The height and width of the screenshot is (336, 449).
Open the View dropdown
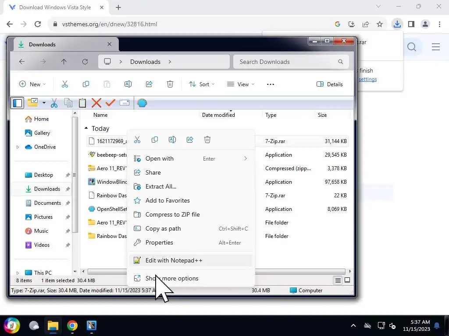(241, 84)
